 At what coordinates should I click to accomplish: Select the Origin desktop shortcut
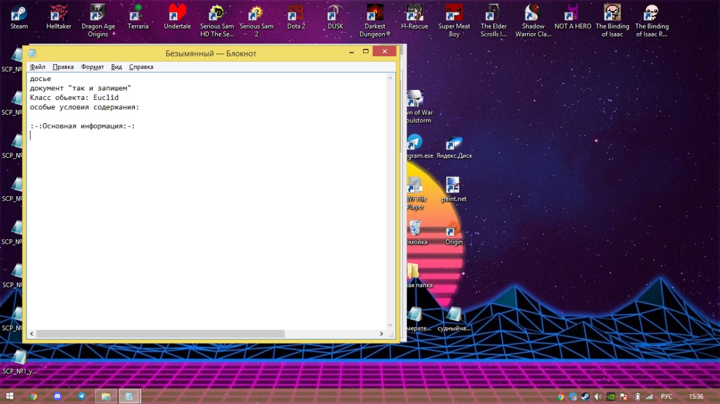pyautogui.click(x=454, y=233)
